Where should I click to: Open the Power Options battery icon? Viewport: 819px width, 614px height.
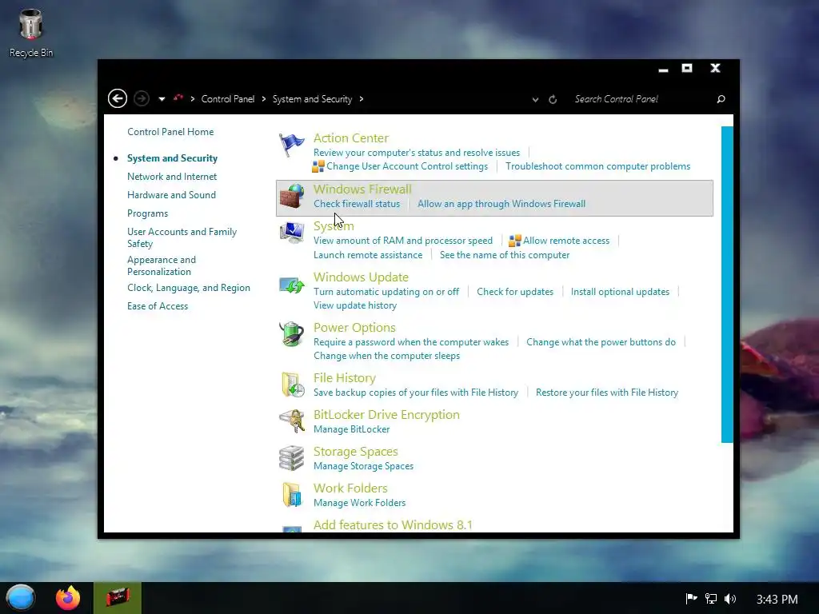pos(291,334)
